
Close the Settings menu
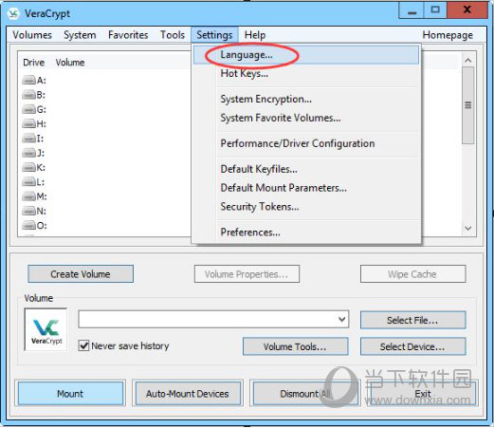214,35
